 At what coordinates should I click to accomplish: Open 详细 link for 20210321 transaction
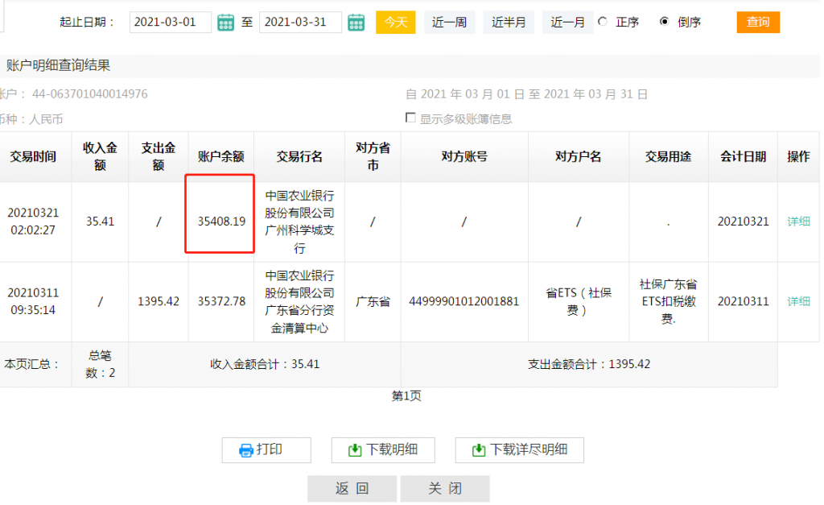[798, 221]
